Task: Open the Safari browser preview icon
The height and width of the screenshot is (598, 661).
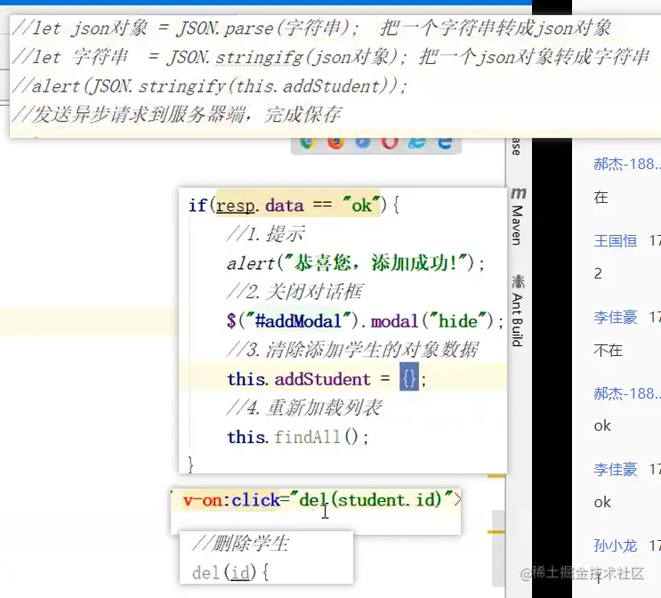Action: click(362, 142)
